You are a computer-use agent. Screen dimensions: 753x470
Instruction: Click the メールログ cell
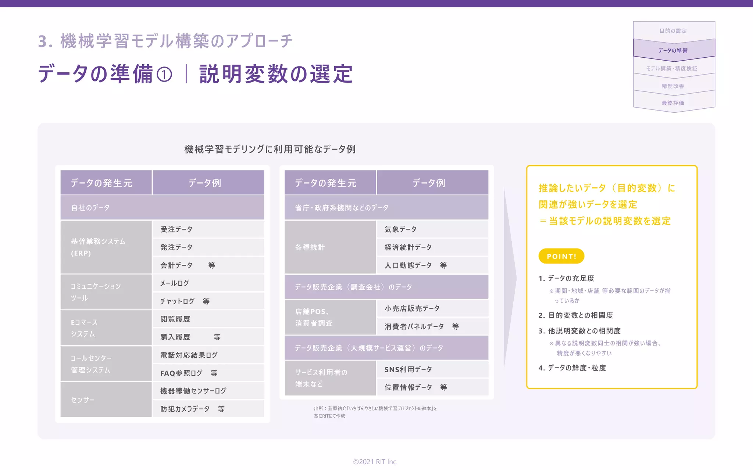click(208, 283)
